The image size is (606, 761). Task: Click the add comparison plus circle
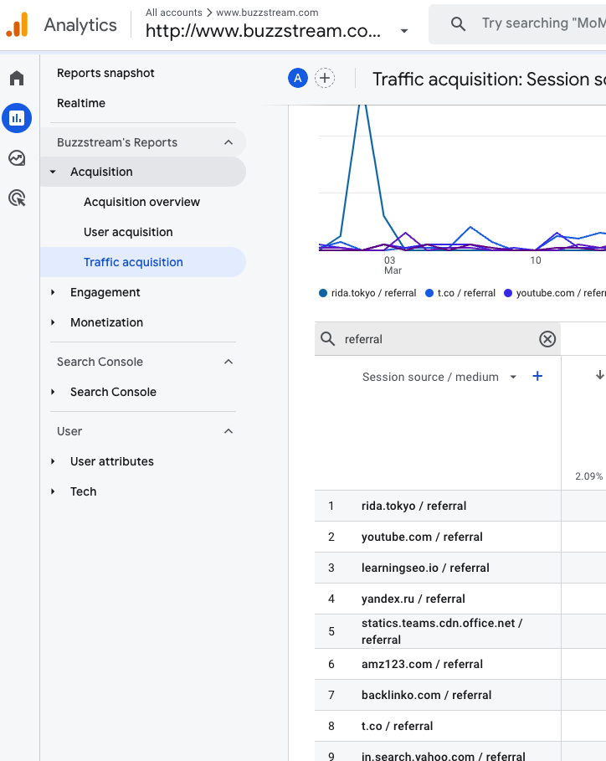point(325,79)
